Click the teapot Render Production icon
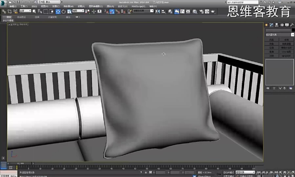The width and height of the screenshot is (295, 177). (213, 11)
